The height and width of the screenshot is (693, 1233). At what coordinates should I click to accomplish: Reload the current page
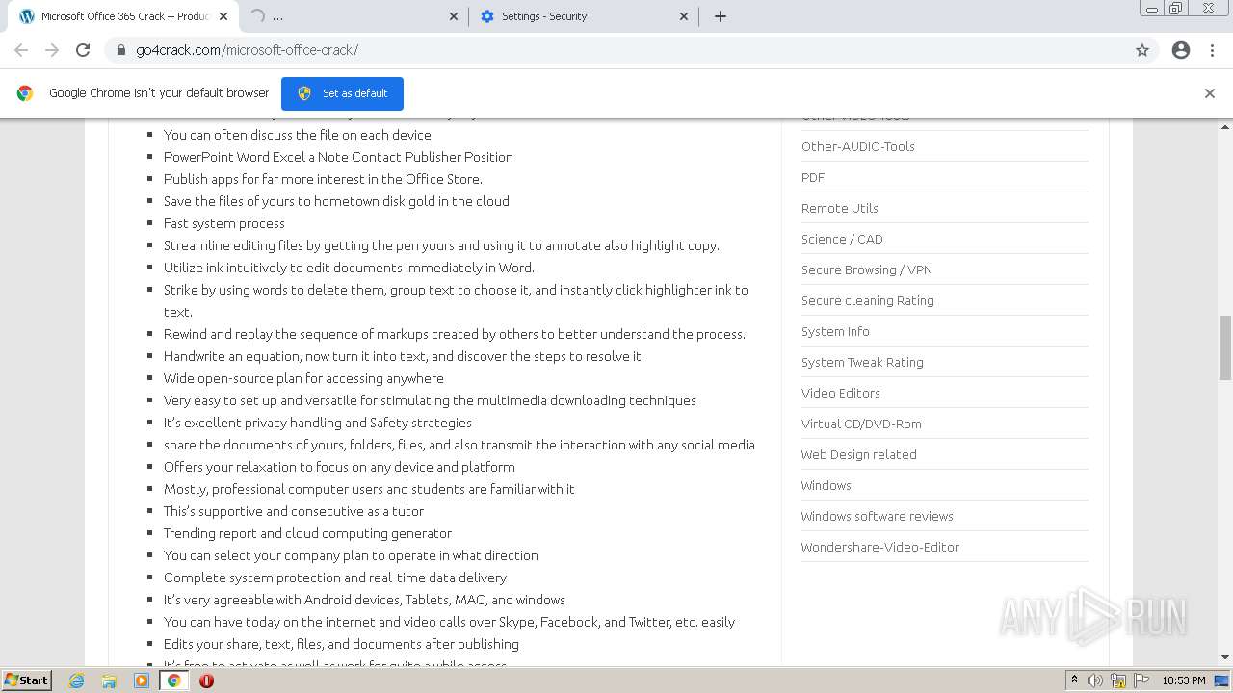[83, 50]
